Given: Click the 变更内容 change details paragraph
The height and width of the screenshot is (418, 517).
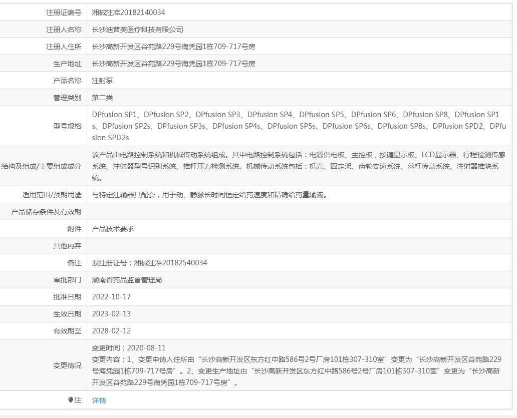Looking at the screenshot, I should [297, 371].
